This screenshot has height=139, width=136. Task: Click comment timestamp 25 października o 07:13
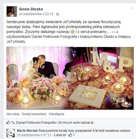coord(34,135)
